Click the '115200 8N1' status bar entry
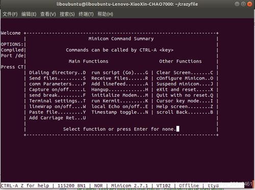This screenshot has height=190, width=255. 71,185
